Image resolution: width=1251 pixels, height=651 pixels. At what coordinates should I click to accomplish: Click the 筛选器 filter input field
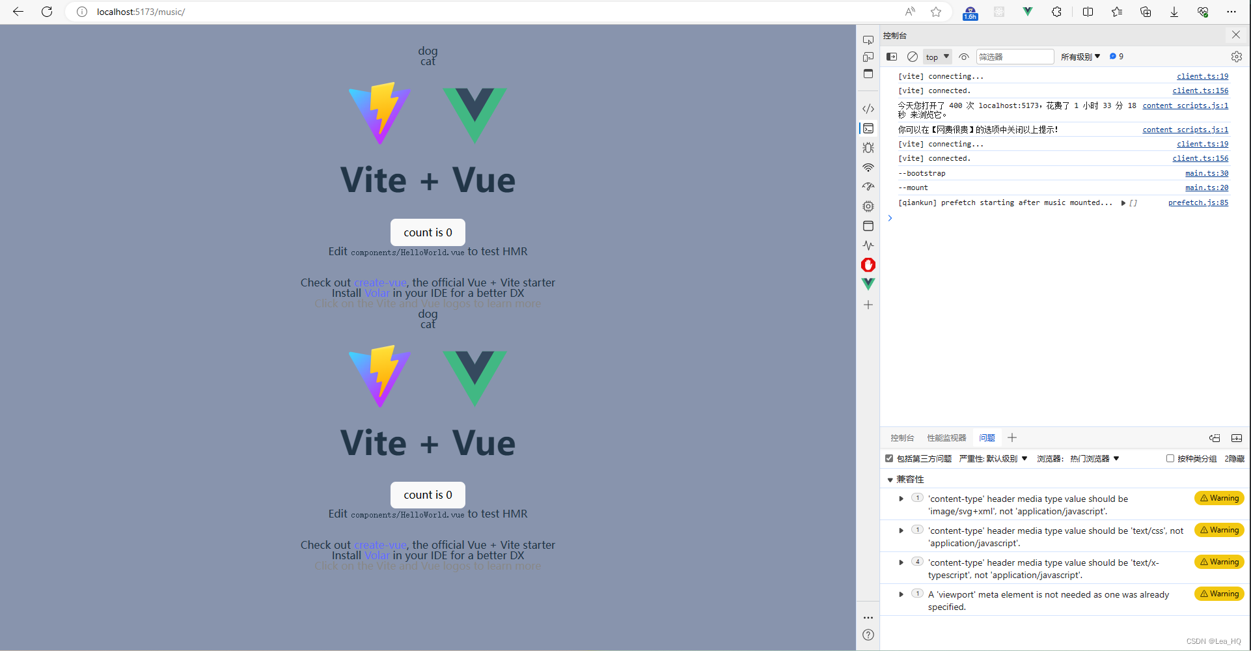click(1015, 57)
